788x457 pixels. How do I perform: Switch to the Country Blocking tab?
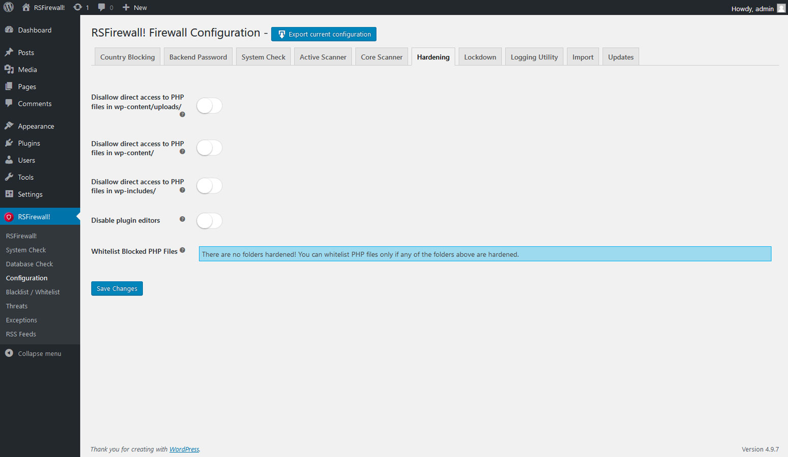(128, 57)
